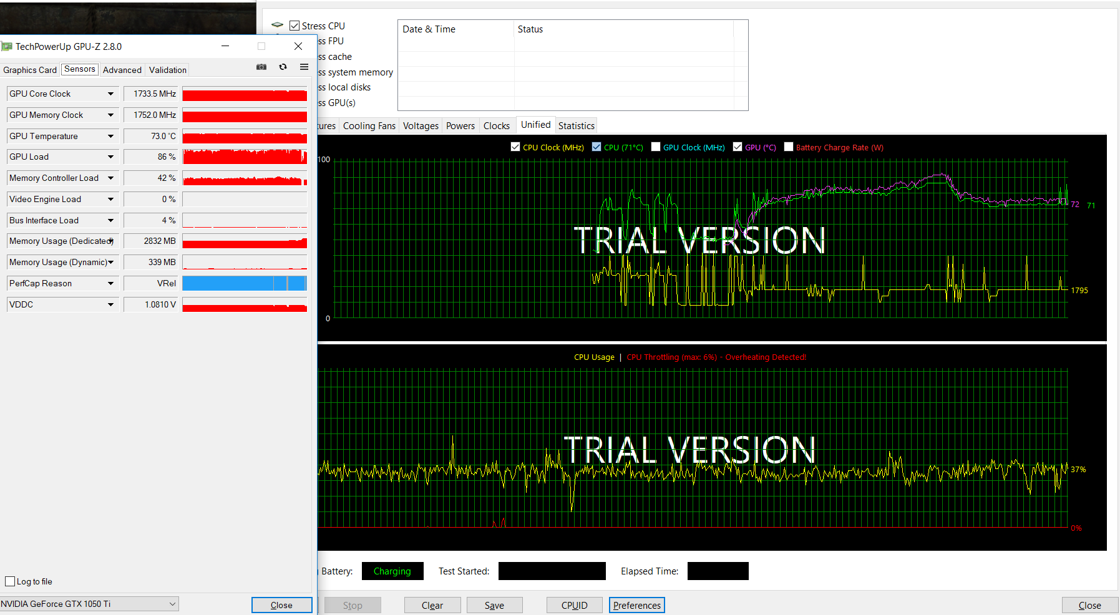
Task: Open the NVIDIA GeForce GTX 1050 Ti selector
Action: 89,604
